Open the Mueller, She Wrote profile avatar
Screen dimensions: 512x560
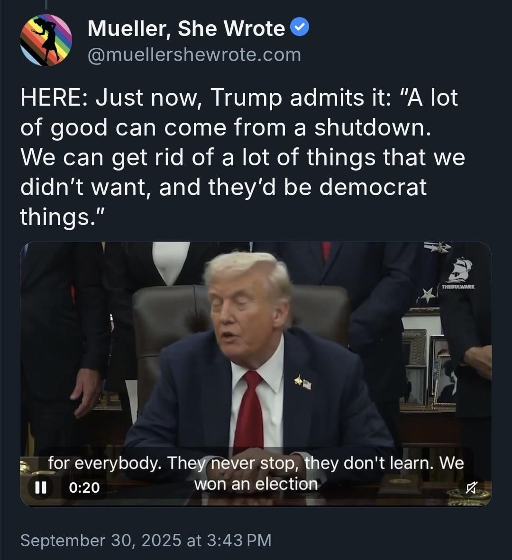click(46, 40)
